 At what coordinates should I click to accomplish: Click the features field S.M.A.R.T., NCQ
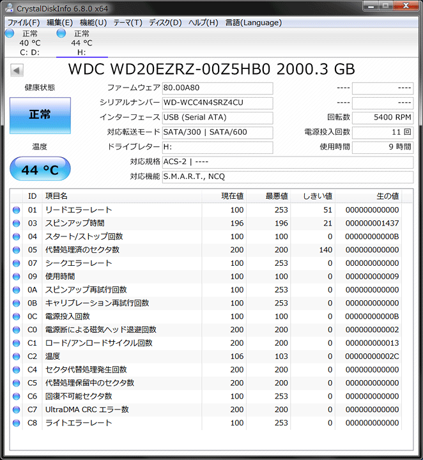288,176
